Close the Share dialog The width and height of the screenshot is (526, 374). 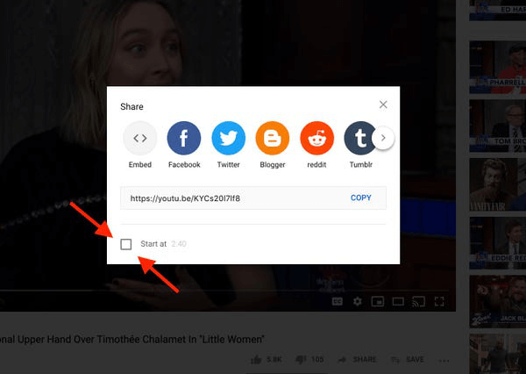point(383,104)
